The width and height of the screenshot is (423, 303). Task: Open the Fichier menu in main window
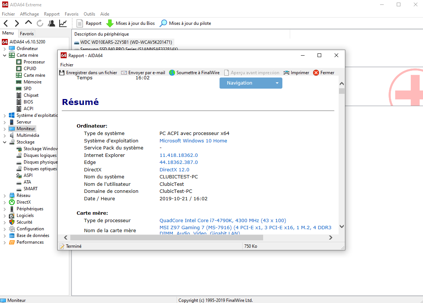tap(9, 14)
